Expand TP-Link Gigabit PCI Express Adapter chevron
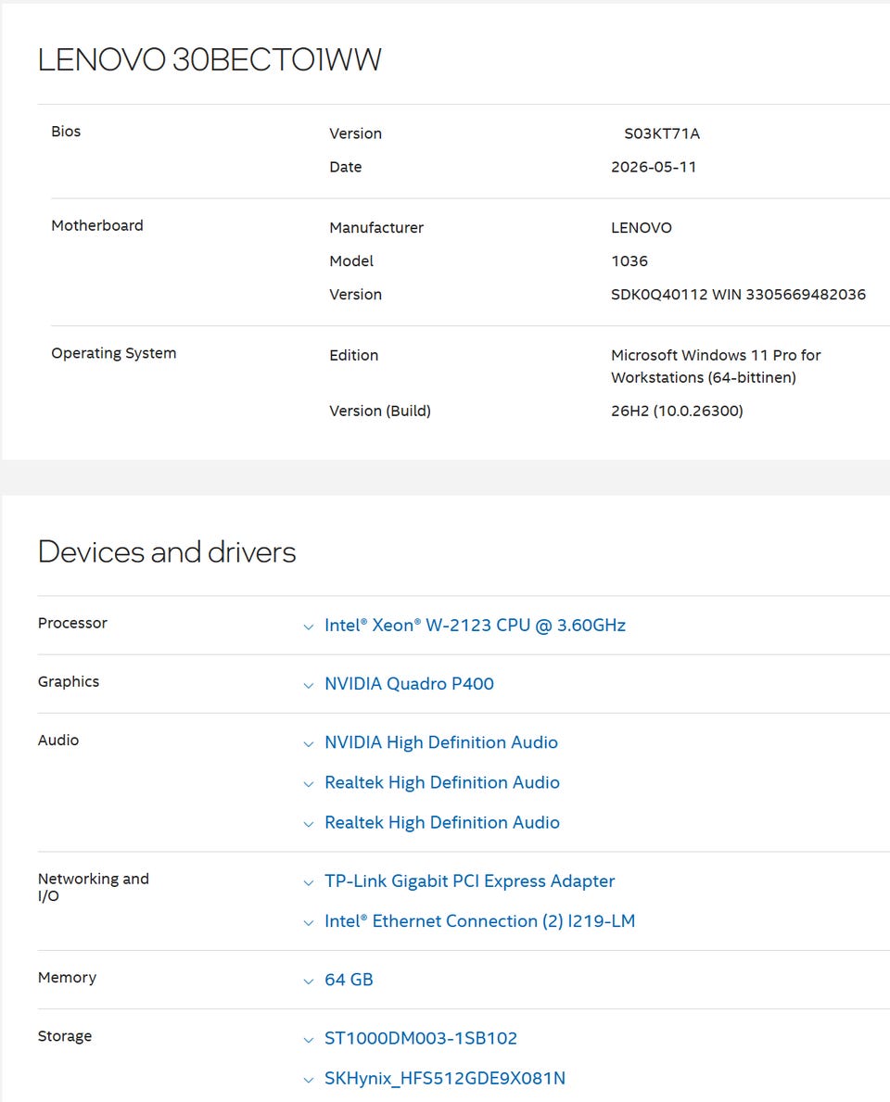The image size is (890, 1102). [x=308, y=882]
